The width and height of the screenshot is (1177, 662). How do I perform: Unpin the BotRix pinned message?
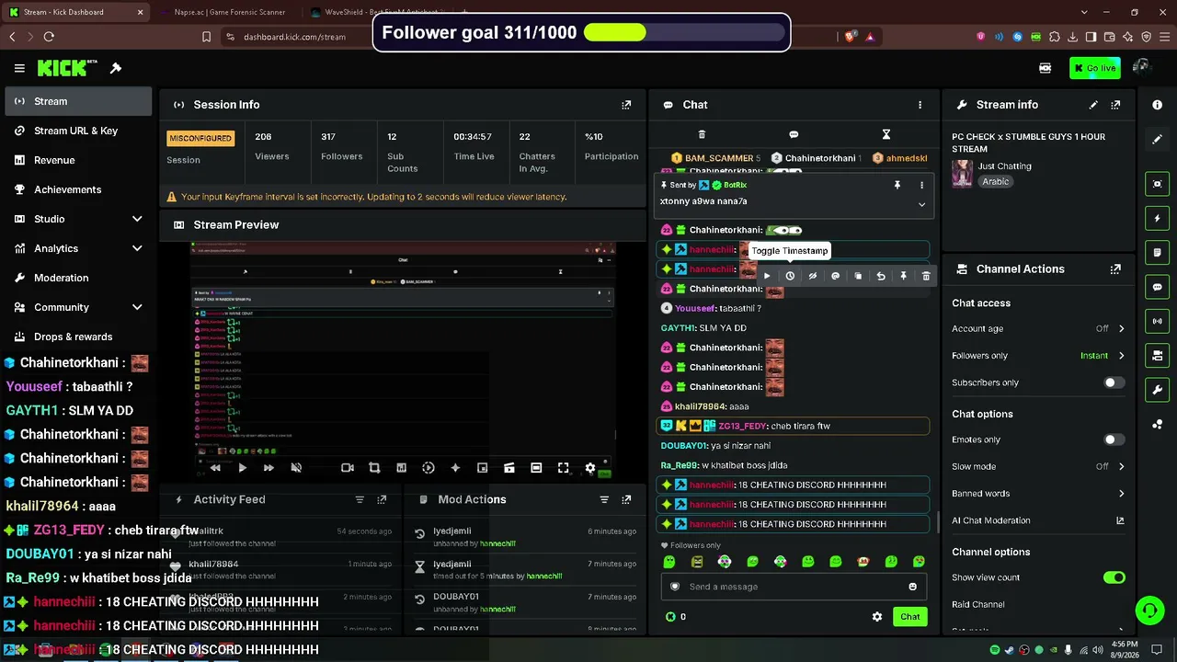pyautogui.click(x=897, y=185)
